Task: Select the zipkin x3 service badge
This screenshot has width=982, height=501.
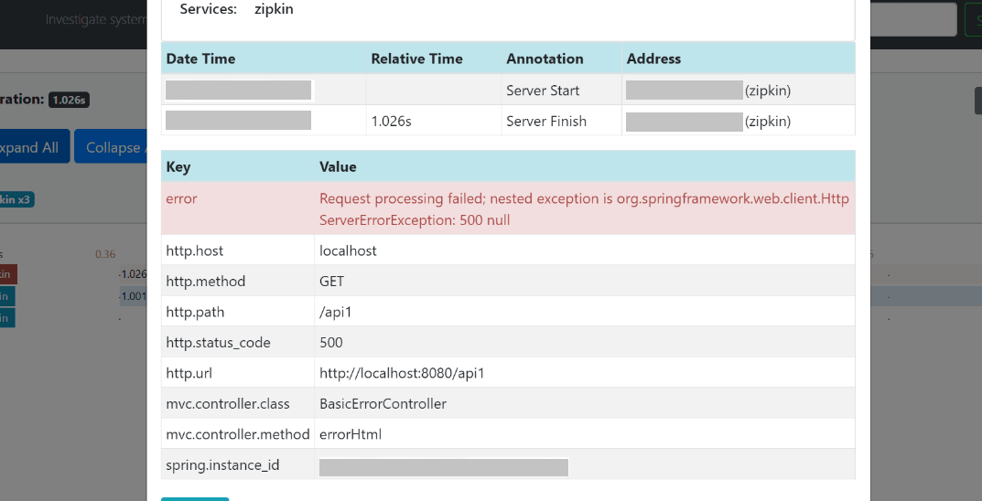Action: (x=16, y=200)
